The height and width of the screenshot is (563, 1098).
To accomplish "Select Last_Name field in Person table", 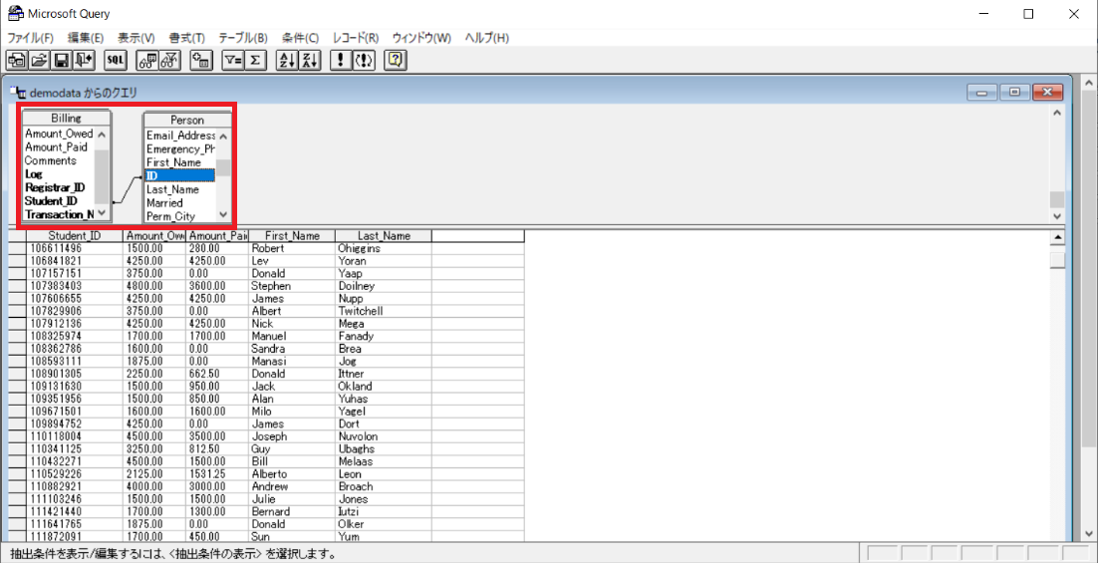I will coord(172,189).
